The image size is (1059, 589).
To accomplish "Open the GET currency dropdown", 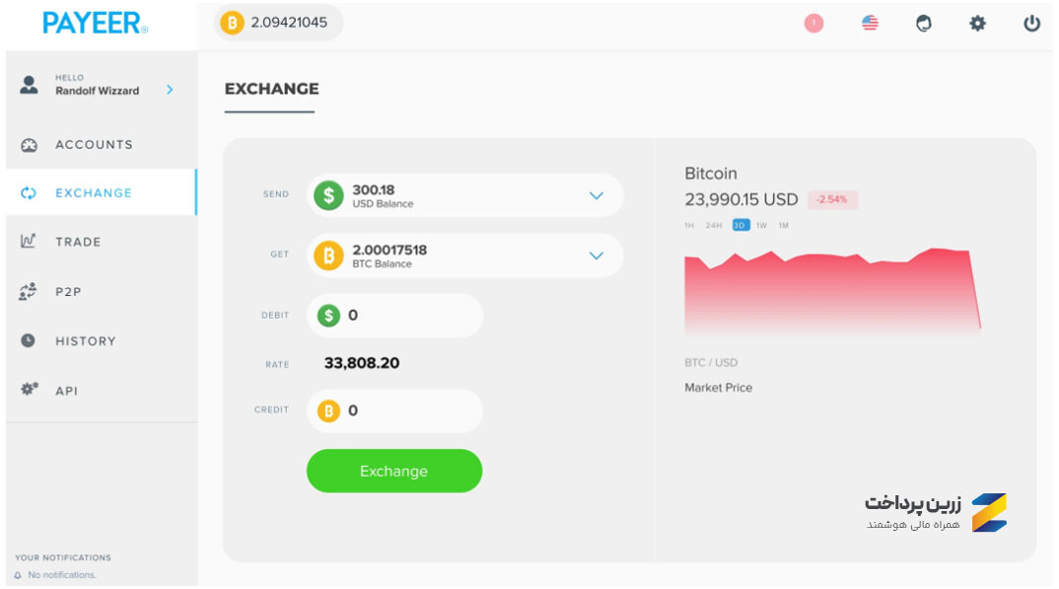I will point(596,256).
